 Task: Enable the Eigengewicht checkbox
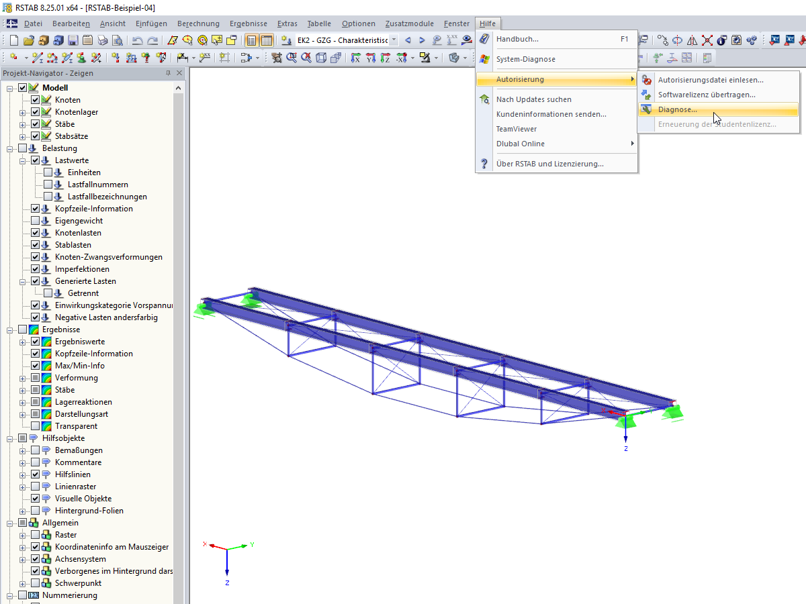tap(36, 221)
